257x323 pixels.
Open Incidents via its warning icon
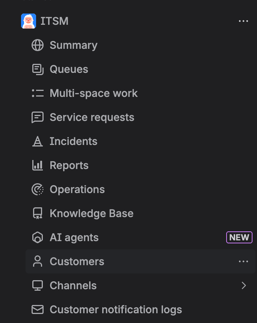38,141
